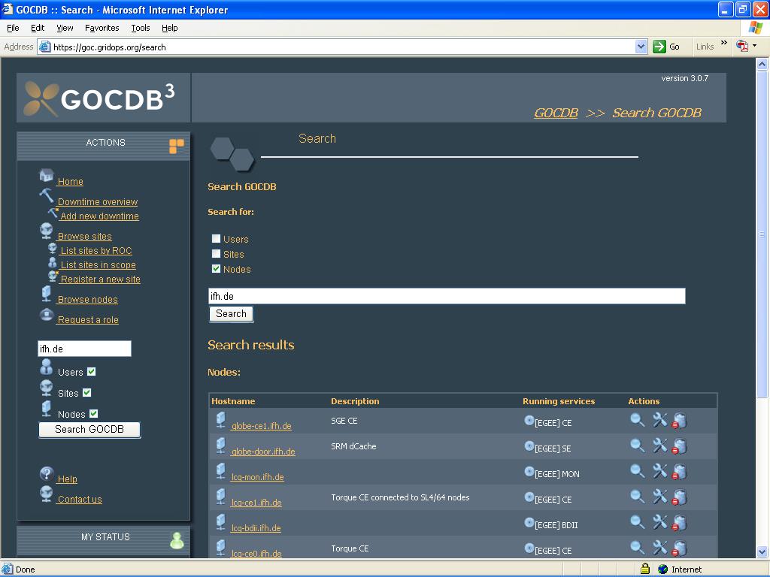Click the page scrollbar thumb

point(762,234)
